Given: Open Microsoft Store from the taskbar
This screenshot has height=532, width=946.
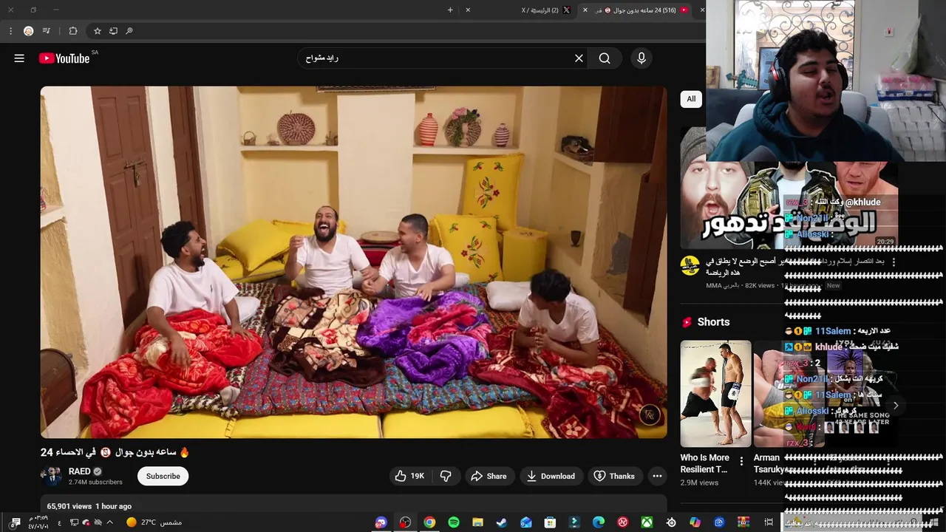Looking at the screenshot, I should (550, 522).
